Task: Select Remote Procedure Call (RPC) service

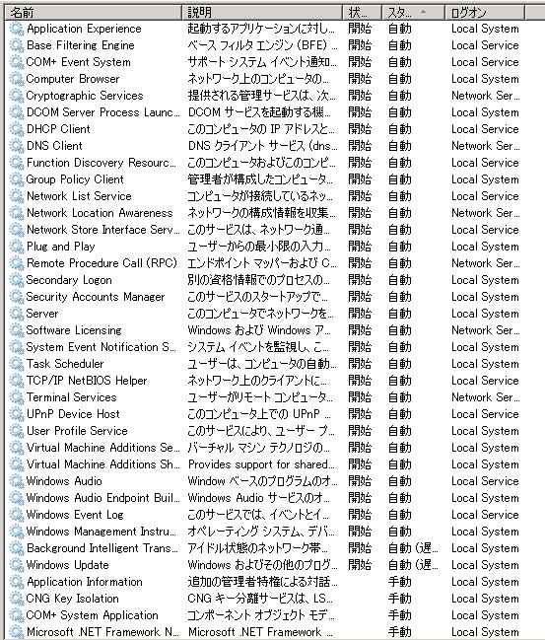Action: click(x=102, y=263)
